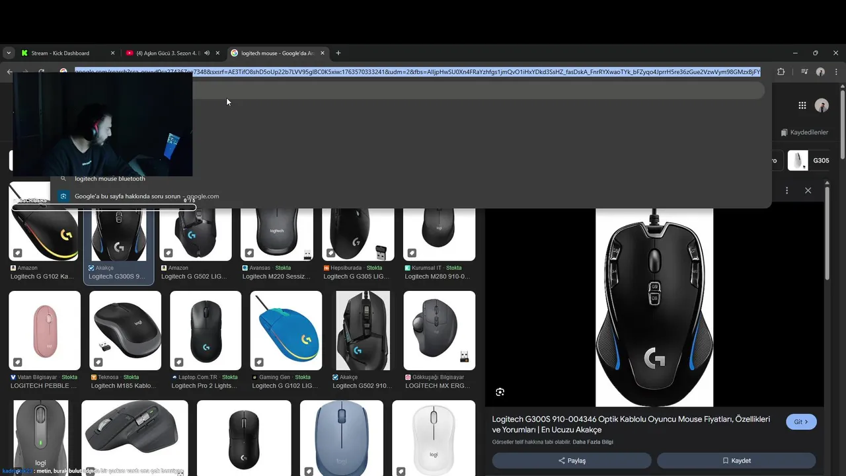This screenshot has height=476, width=846.
Task: Search this image with Lens icon
Action: [x=500, y=392]
